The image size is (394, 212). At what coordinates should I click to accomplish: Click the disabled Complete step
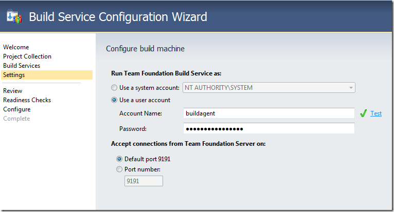(16, 119)
